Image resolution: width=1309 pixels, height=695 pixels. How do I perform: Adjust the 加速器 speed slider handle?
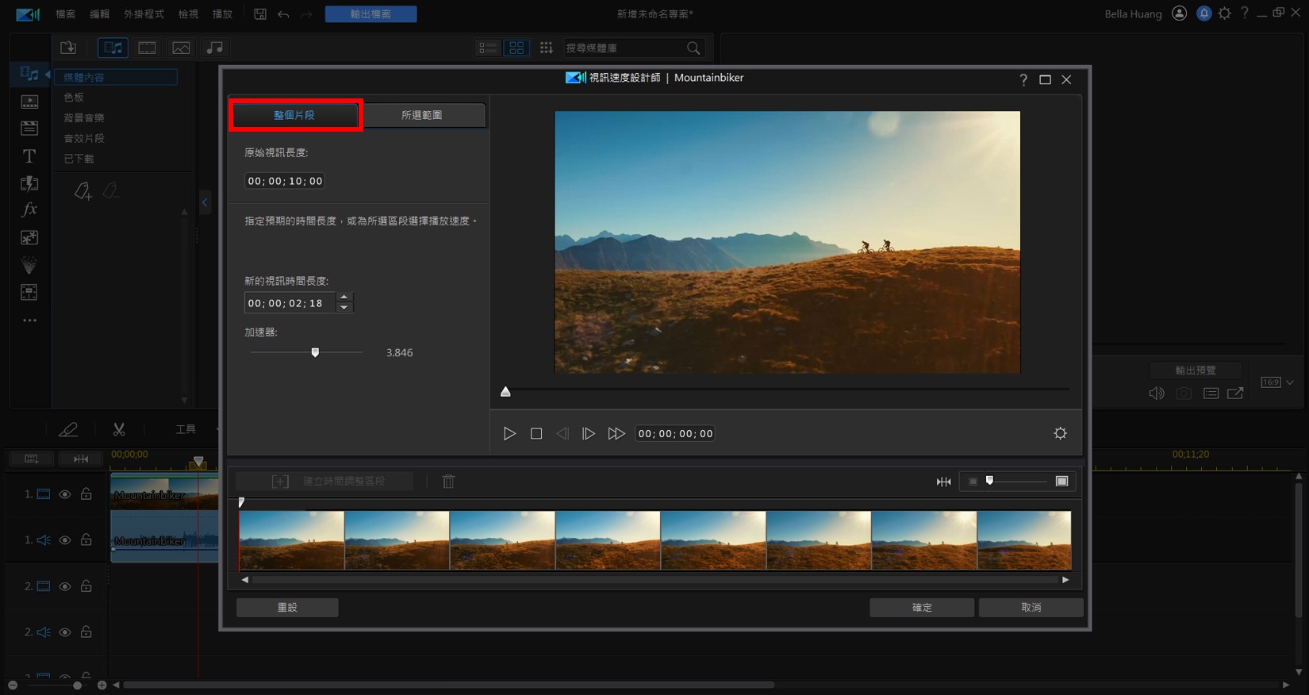(x=315, y=352)
